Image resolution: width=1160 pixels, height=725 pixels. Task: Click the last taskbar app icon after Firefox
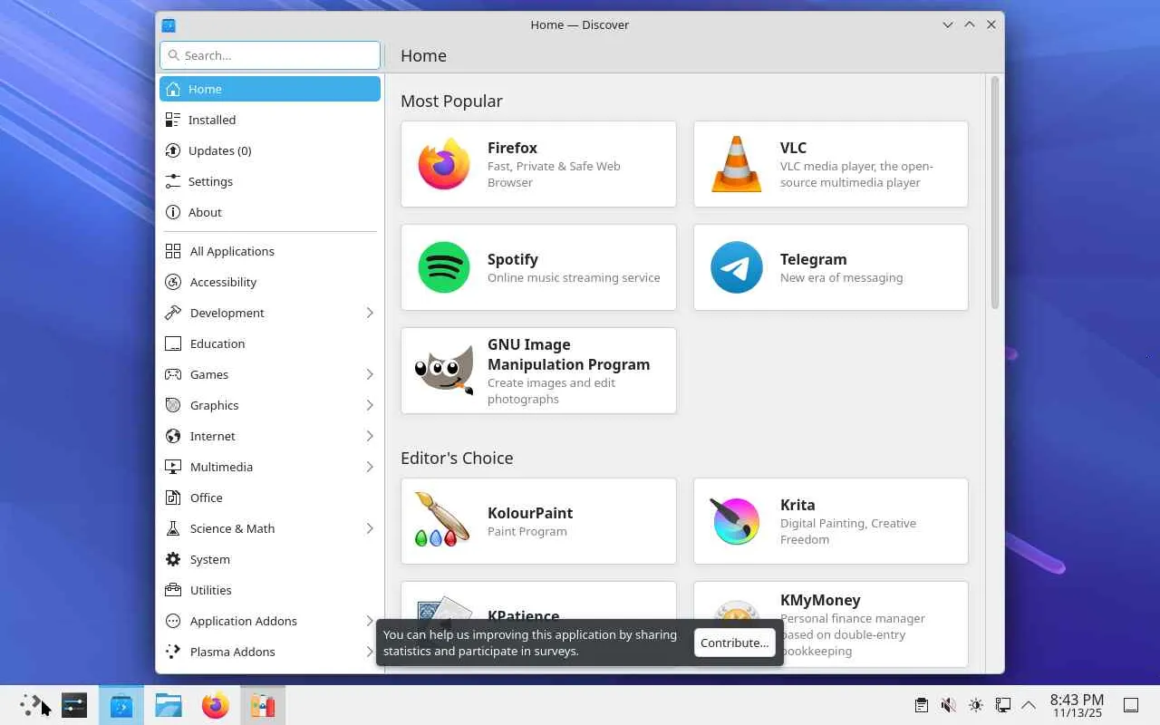click(263, 705)
